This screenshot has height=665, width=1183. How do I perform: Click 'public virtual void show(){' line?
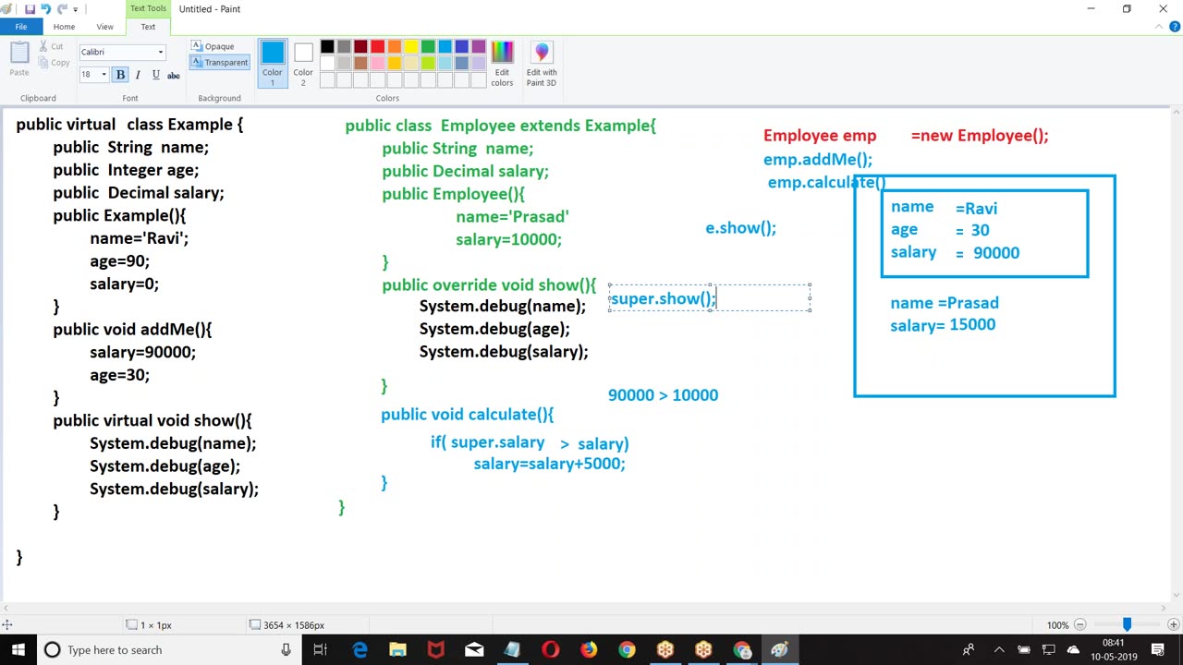(152, 421)
